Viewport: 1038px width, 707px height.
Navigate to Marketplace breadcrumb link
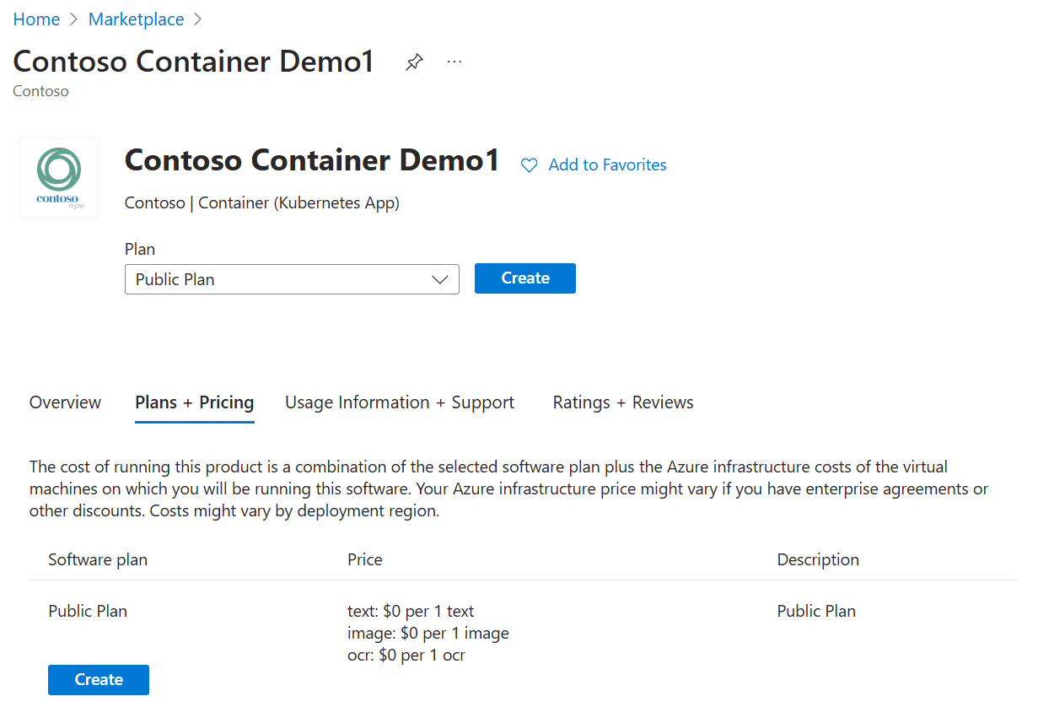click(136, 19)
